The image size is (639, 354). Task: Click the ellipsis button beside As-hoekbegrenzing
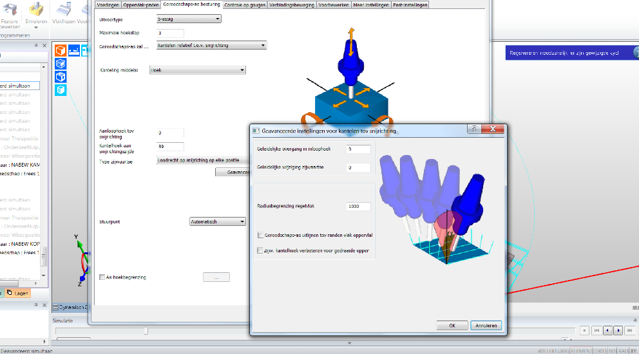(x=216, y=277)
